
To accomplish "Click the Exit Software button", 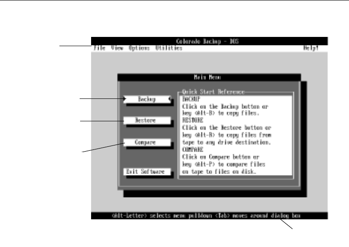I will [x=147, y=172].
